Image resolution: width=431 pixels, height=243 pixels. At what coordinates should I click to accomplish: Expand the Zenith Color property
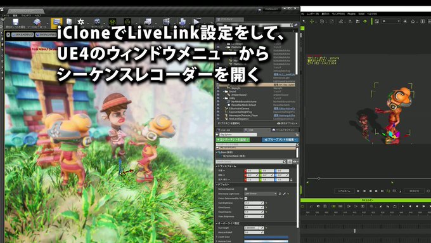[x=217, y=237]
